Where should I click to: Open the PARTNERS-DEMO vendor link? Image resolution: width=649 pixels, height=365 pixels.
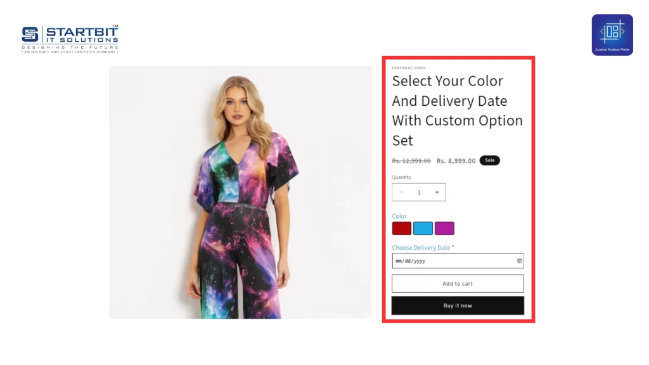[409, 68]
